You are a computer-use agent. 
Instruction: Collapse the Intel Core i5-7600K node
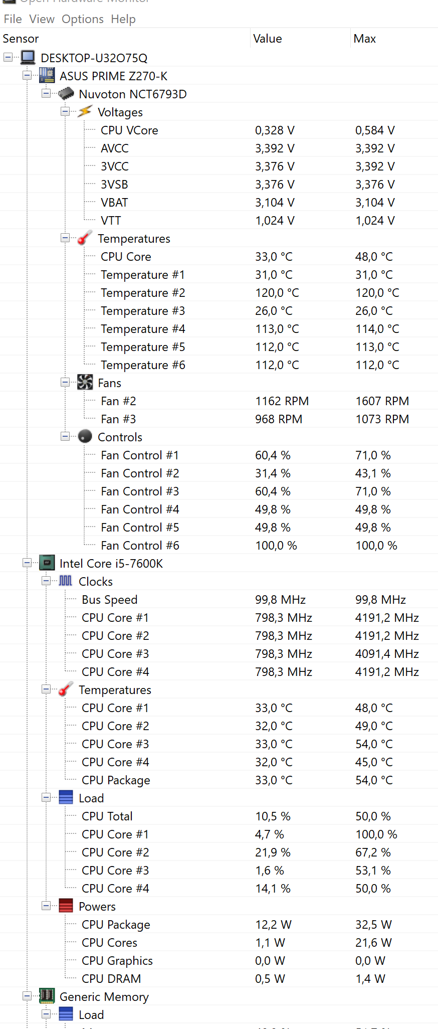point(27,563)
